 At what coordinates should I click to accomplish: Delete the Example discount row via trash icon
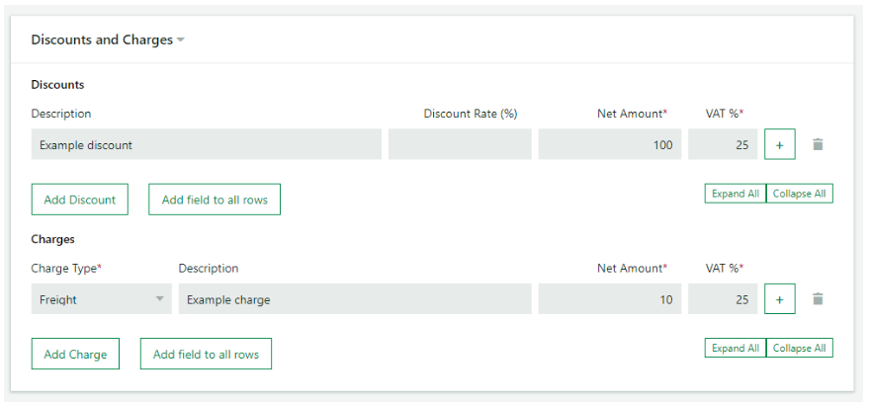[x=818, y=144]
